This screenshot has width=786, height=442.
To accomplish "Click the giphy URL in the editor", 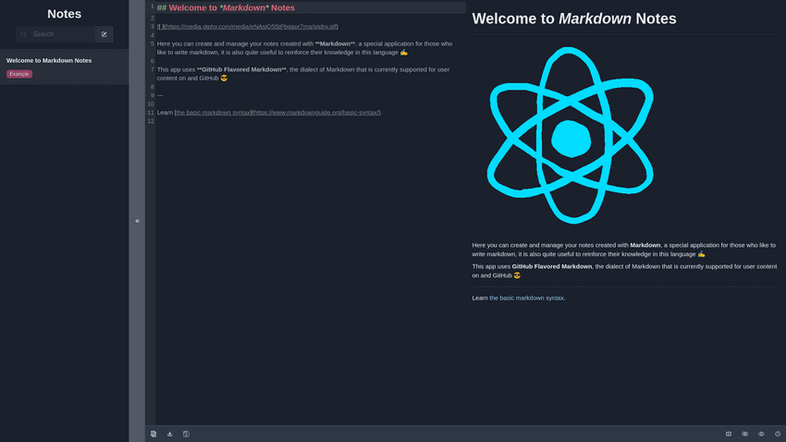I will coord(250,27).
